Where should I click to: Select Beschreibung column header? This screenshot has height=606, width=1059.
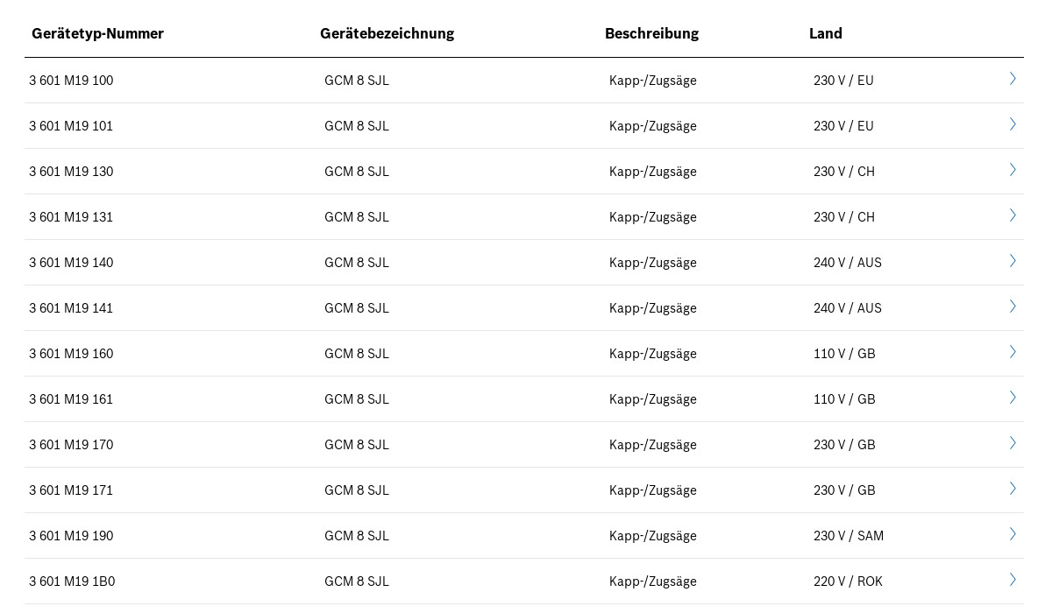[651, 33]
